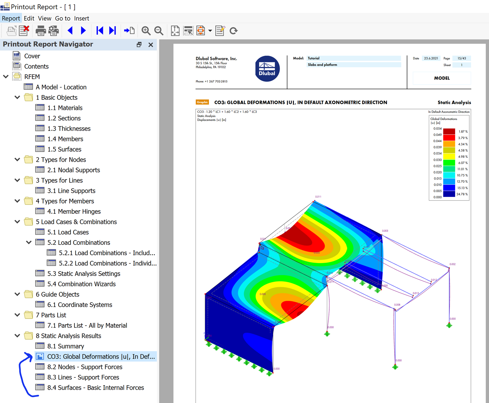
Task: Select 8.3 Lines - Support Forces
Action: pyautogui.click(x=83, y=377)
